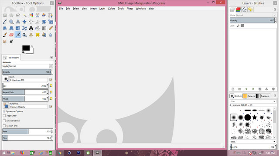Select the Rotate tool
This screenshot has height=156, width=279.
(44, 22)
